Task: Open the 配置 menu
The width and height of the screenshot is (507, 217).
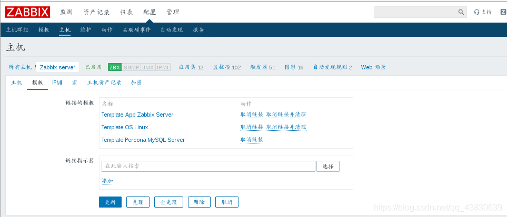Action: (x=150, y=12)
